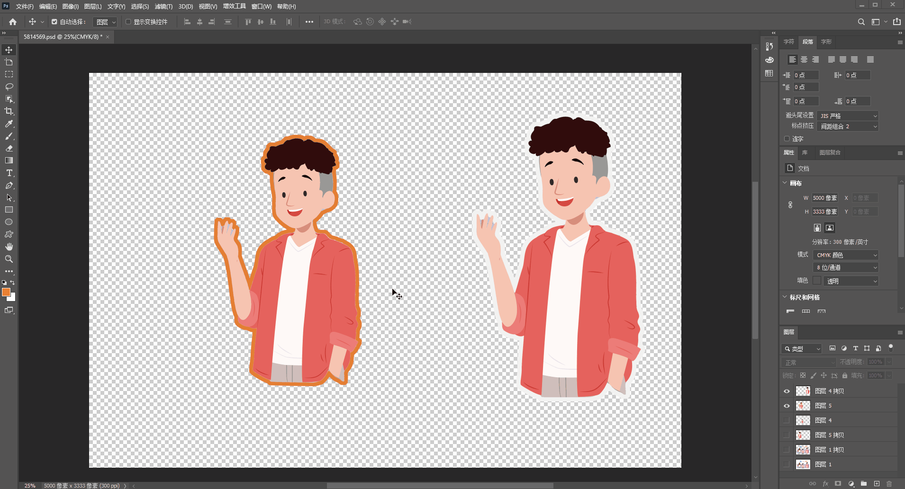905x489 pixels.
Task: Open the 8 位/通道 dropdown
Action: (x=846, y=267)
